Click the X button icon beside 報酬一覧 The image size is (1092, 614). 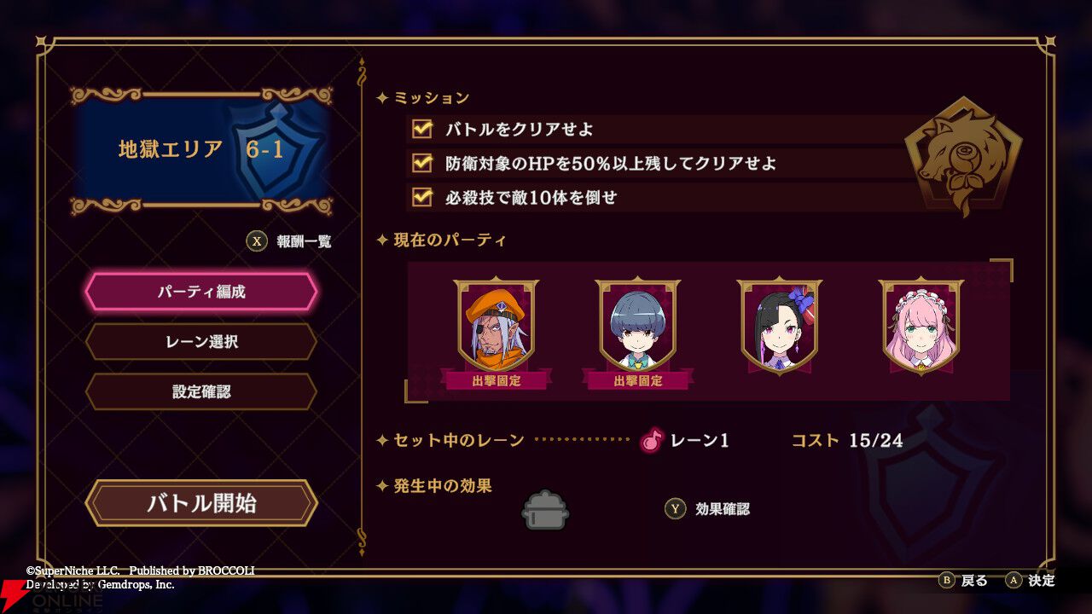tap(257, 241)
